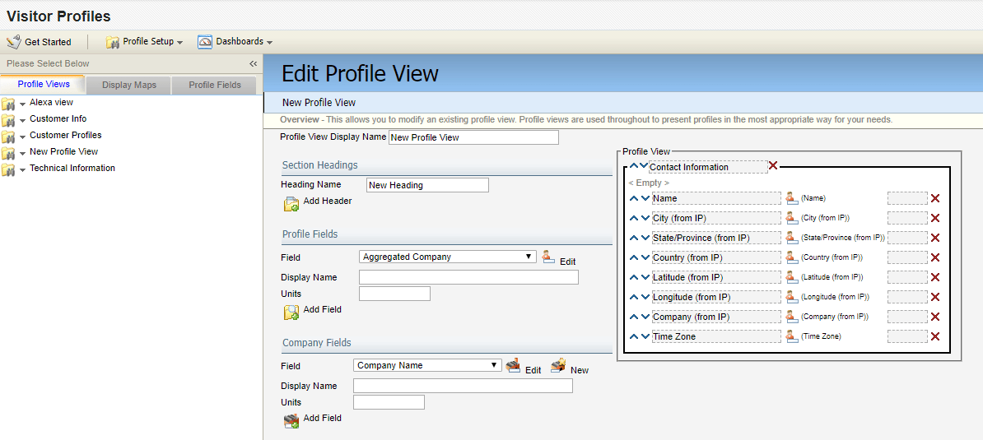Expand the Alexa view dropdown arrow
The width and height of the screenshot is (983, 440).
point(22,104)
